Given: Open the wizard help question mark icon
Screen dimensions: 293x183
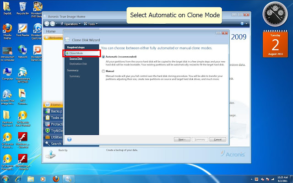Looking at the screenshot, I should [69, 139].
